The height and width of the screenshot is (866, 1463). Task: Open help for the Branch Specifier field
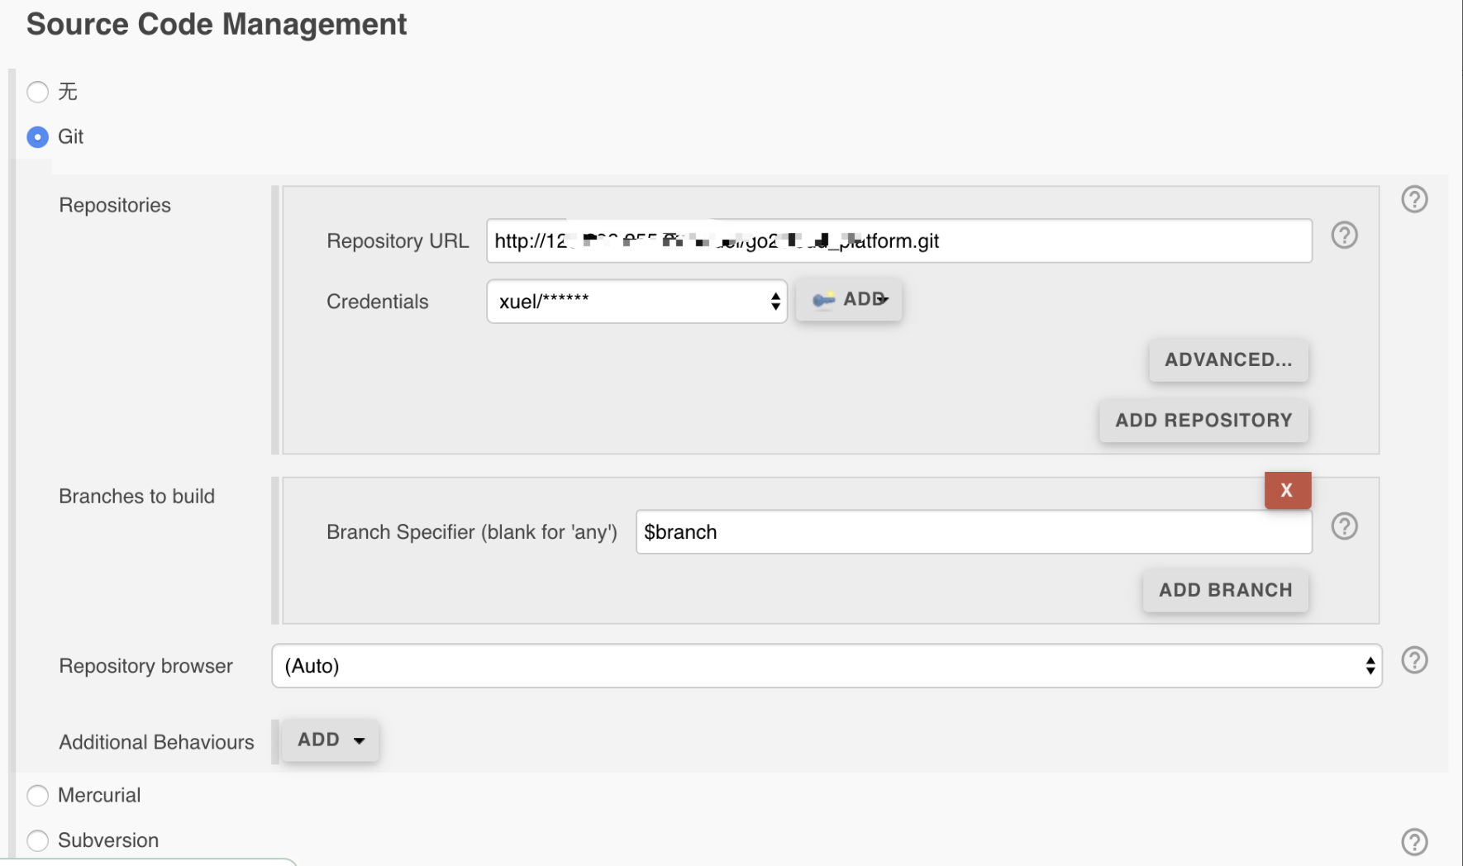pos(1344,526)
